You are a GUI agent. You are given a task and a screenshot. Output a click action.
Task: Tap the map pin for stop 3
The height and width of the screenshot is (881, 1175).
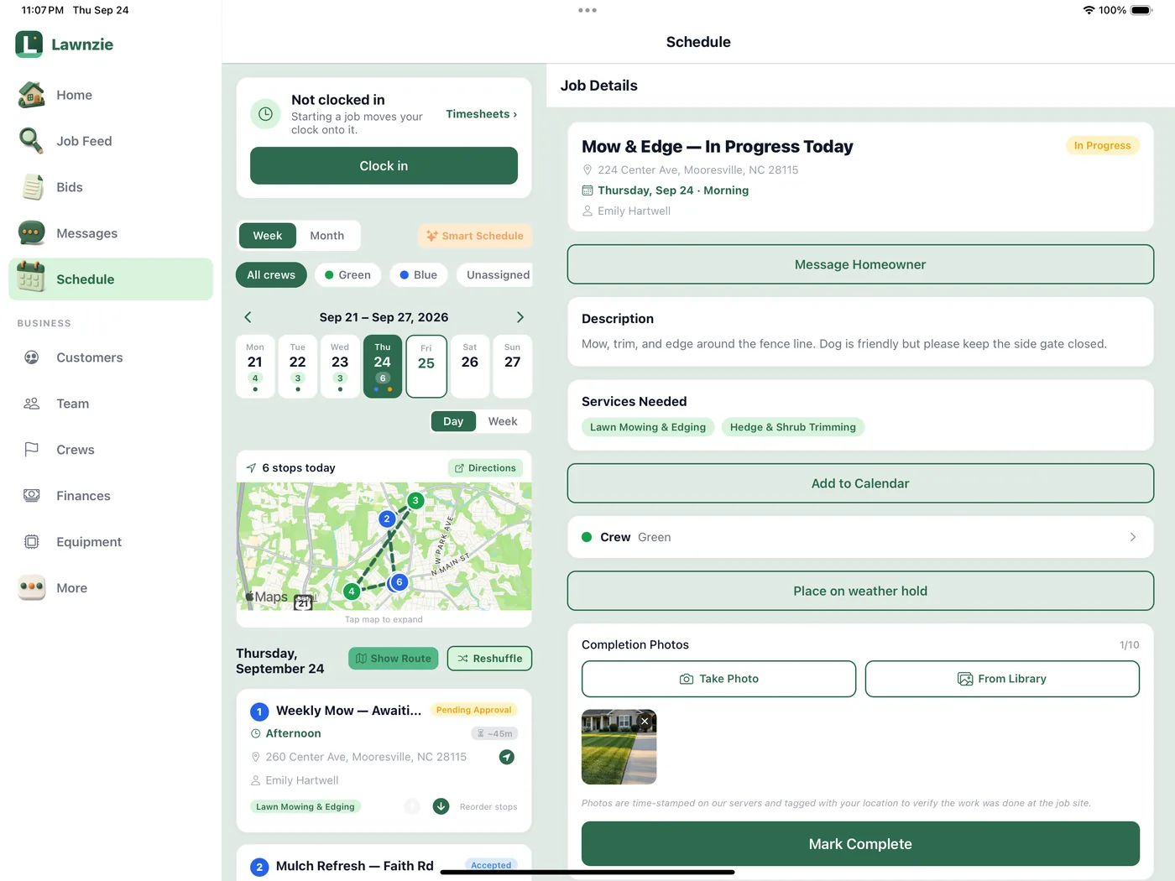415,501
